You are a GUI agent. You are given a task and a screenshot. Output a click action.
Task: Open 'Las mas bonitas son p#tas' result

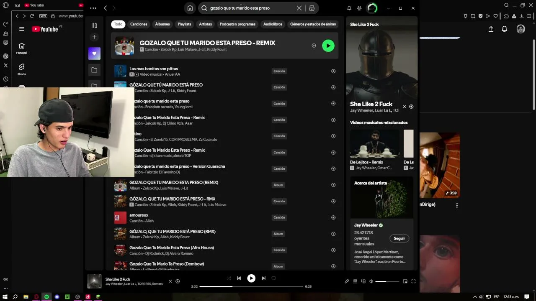coord(154,69)
